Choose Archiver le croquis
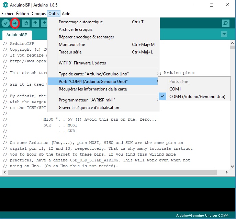Screen dimensions: 236x219 (103, 29)
